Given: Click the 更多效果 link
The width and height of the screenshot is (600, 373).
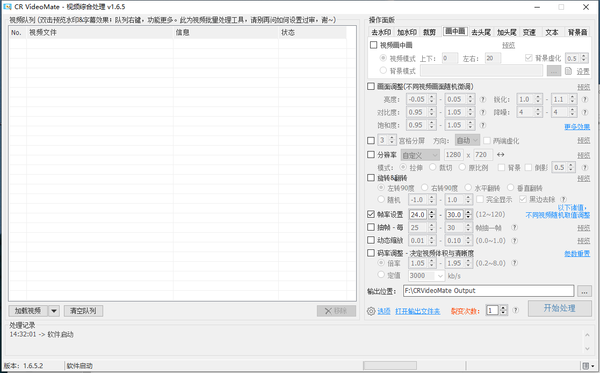Looking at the screenshot, I should point(577,127).
